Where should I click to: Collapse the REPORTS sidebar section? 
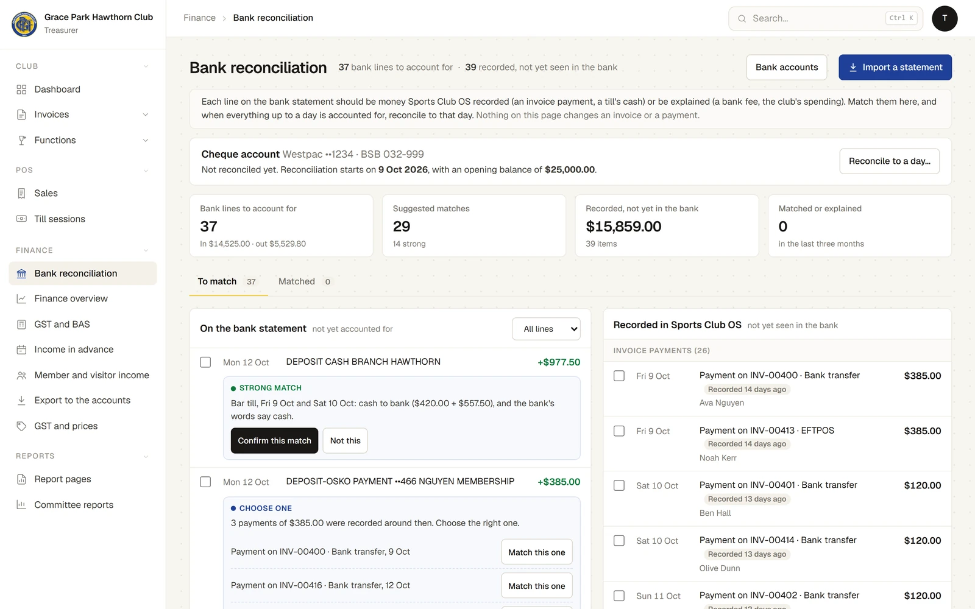(x=146, y=456)
